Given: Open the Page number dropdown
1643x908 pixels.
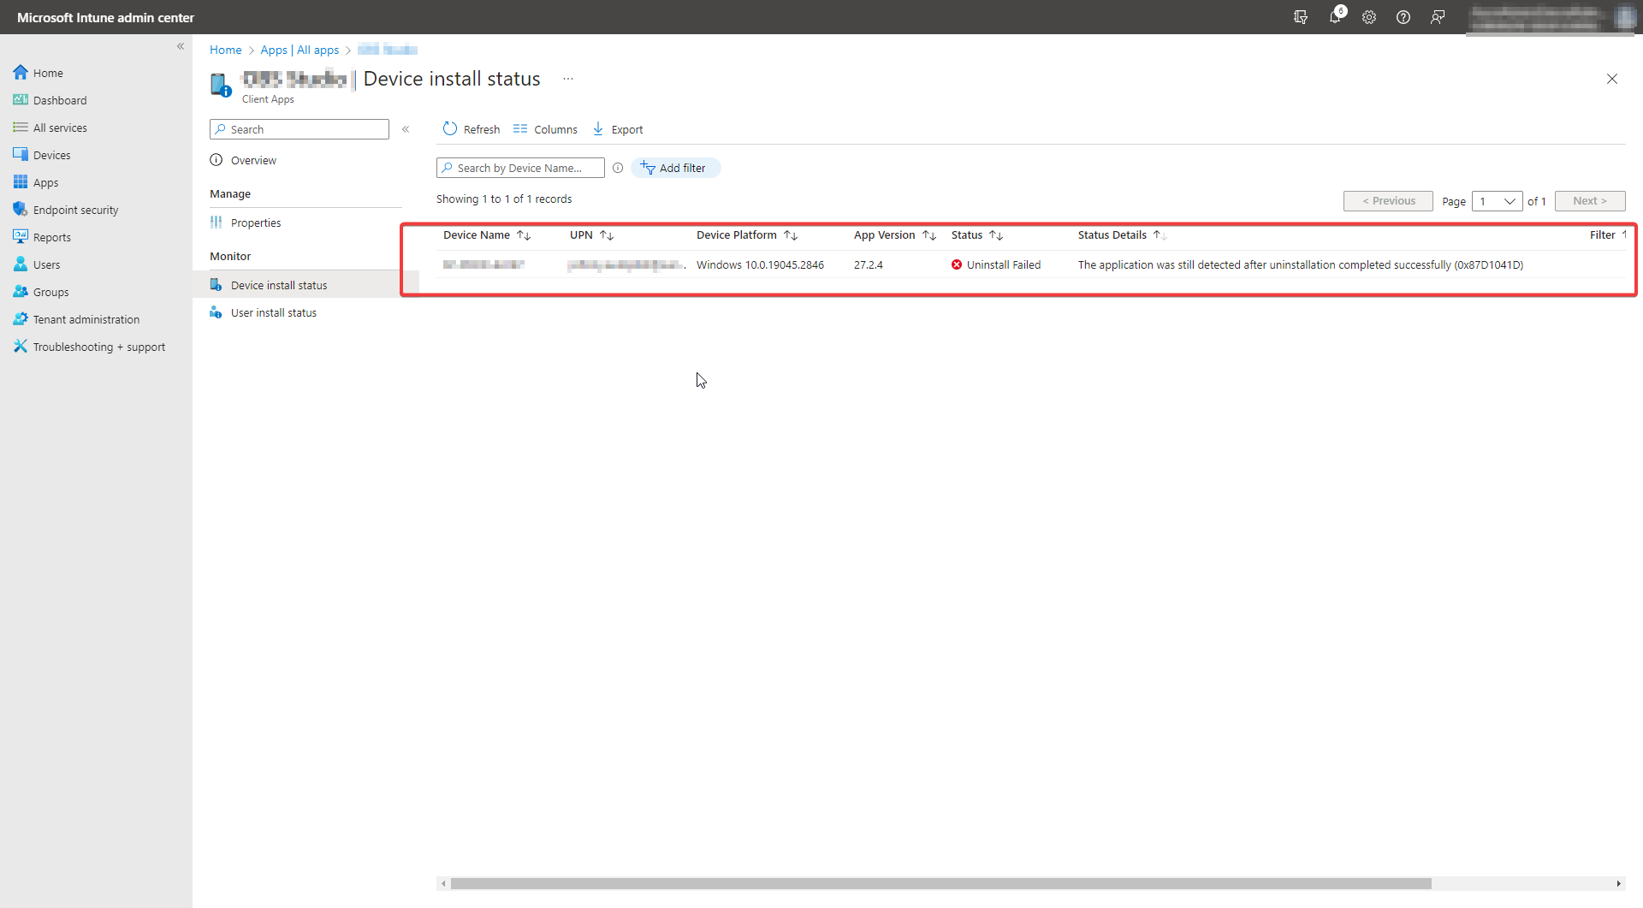Looking at the screenshot, I should [1498, 200].
